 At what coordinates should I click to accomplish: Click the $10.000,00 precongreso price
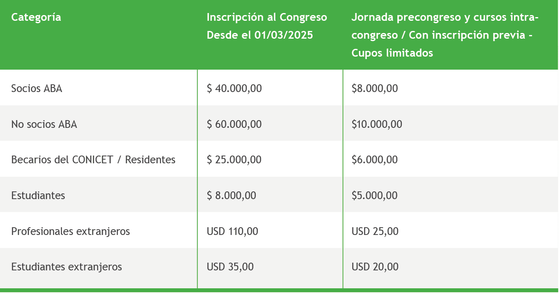377,124
